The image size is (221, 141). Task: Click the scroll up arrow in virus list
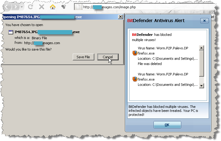pos(202,48)
